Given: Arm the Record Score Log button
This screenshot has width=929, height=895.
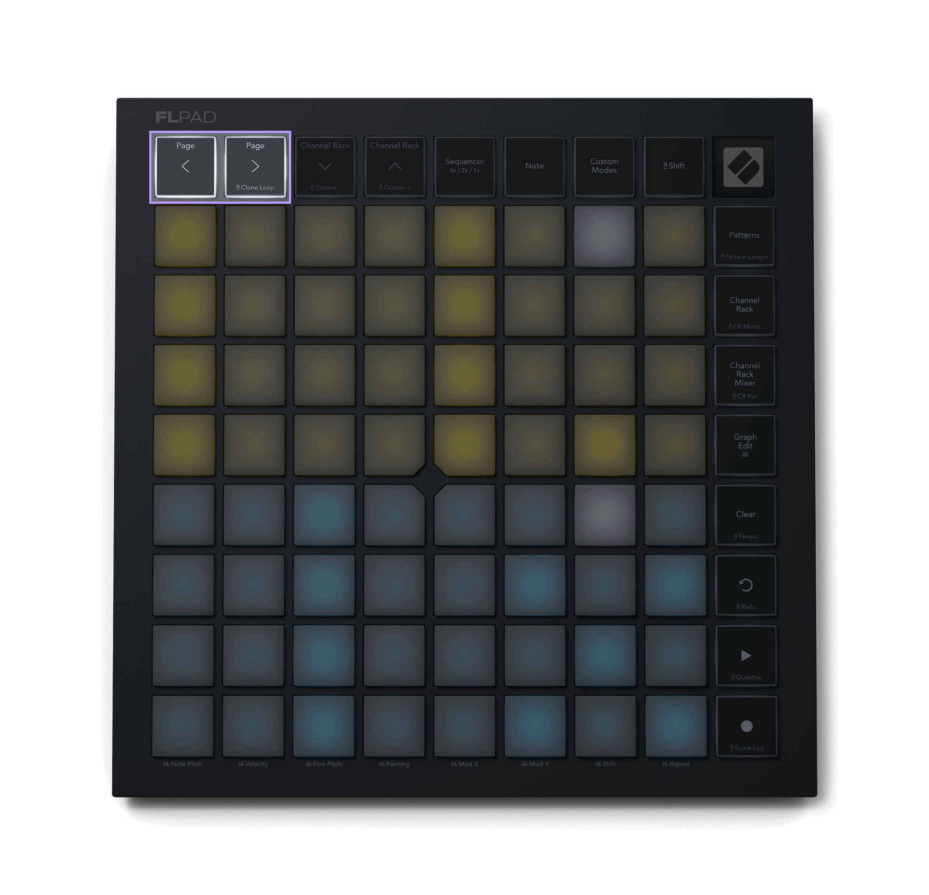Looking at the screenshot, I should pos(747,726).
